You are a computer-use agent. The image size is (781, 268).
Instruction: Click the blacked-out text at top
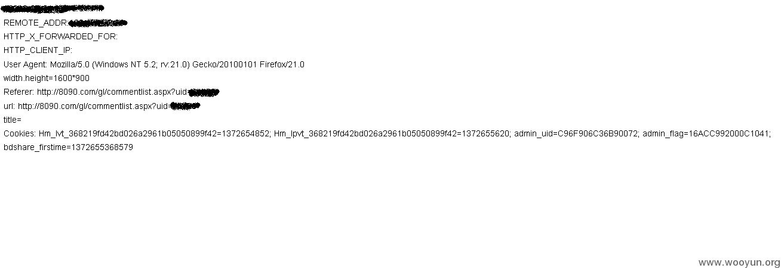click(x=53, y=9)
